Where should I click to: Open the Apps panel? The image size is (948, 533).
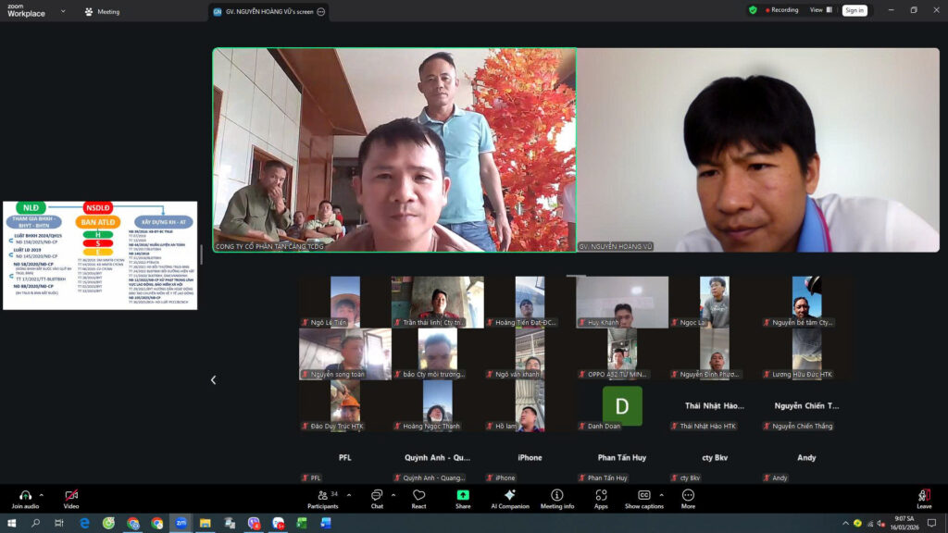pyautogui.click(x=601, y=495)
